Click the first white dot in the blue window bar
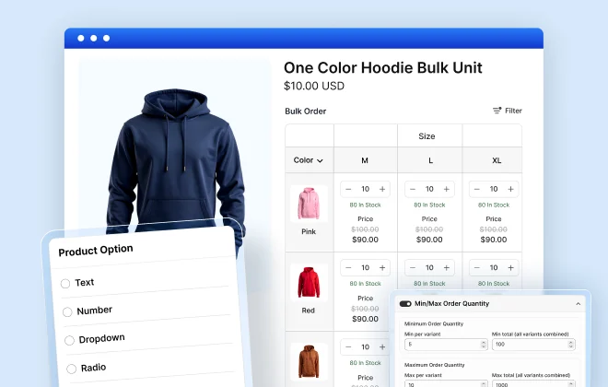Image resolution: width=608 pixels, height=387 pixels. pos(81,38)
